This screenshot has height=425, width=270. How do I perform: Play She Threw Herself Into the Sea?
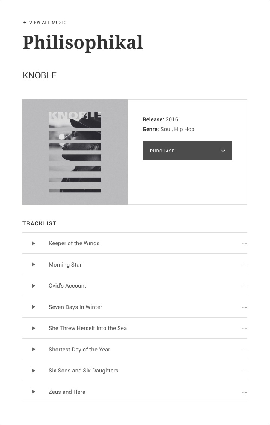pos(33,328)
